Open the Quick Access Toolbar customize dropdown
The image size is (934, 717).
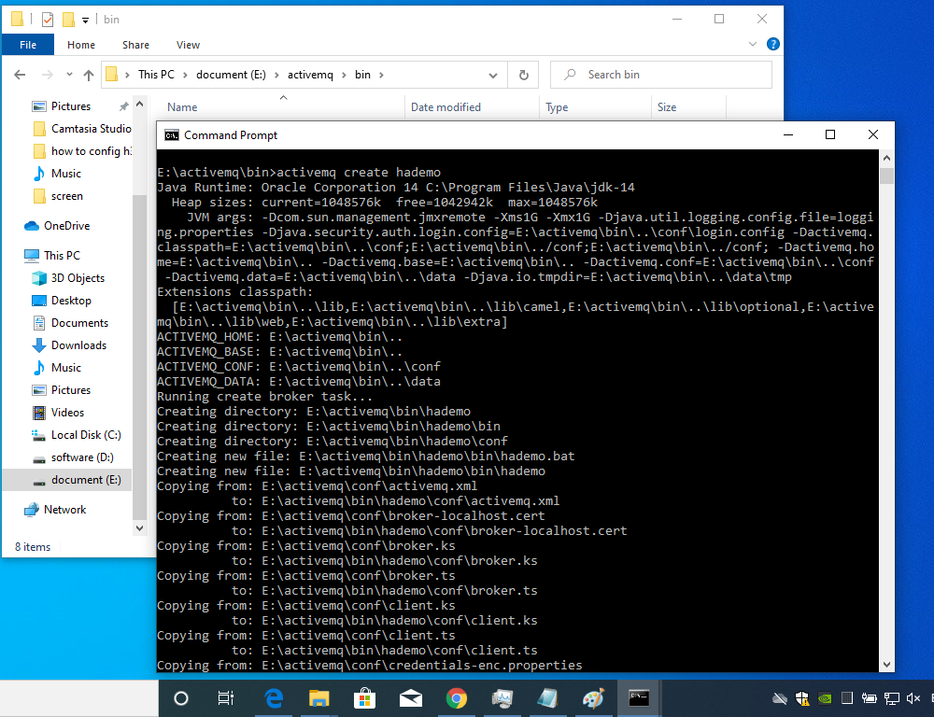point(86,20)
